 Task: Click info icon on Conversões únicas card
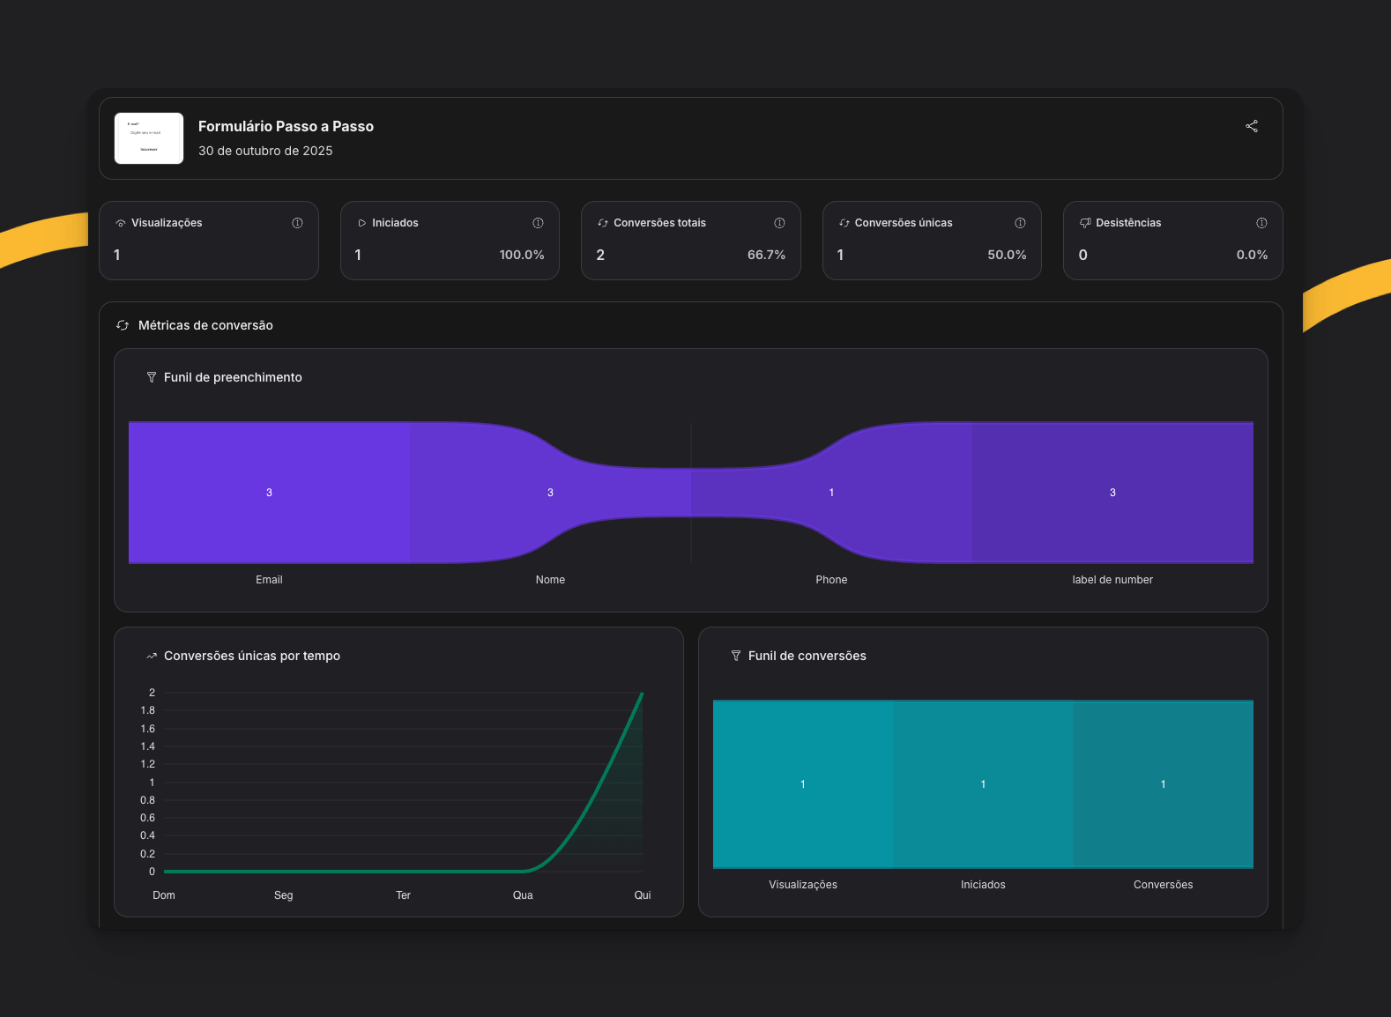pos(1020,223)
